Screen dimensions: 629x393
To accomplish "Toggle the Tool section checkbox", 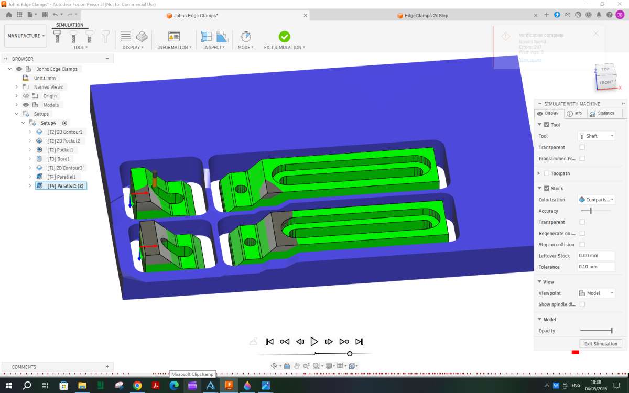I will click(547, 125).
